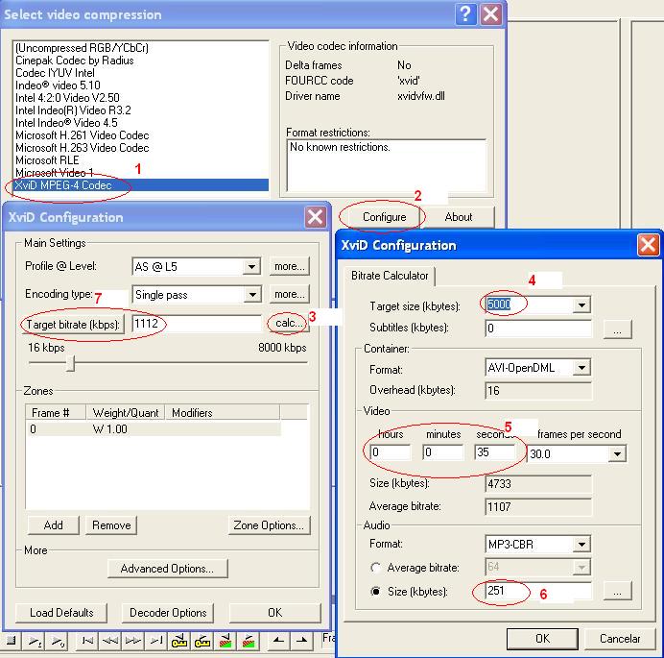The image size is (664, 658).
Task: Open the Profile @ Level dropdown
Action: pos(252,267)
